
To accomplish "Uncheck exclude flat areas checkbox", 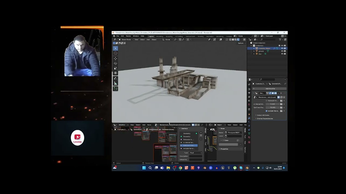I will point(267,111).
